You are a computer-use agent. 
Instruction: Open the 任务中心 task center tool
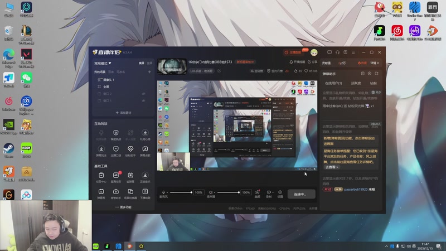click(101, 177)
